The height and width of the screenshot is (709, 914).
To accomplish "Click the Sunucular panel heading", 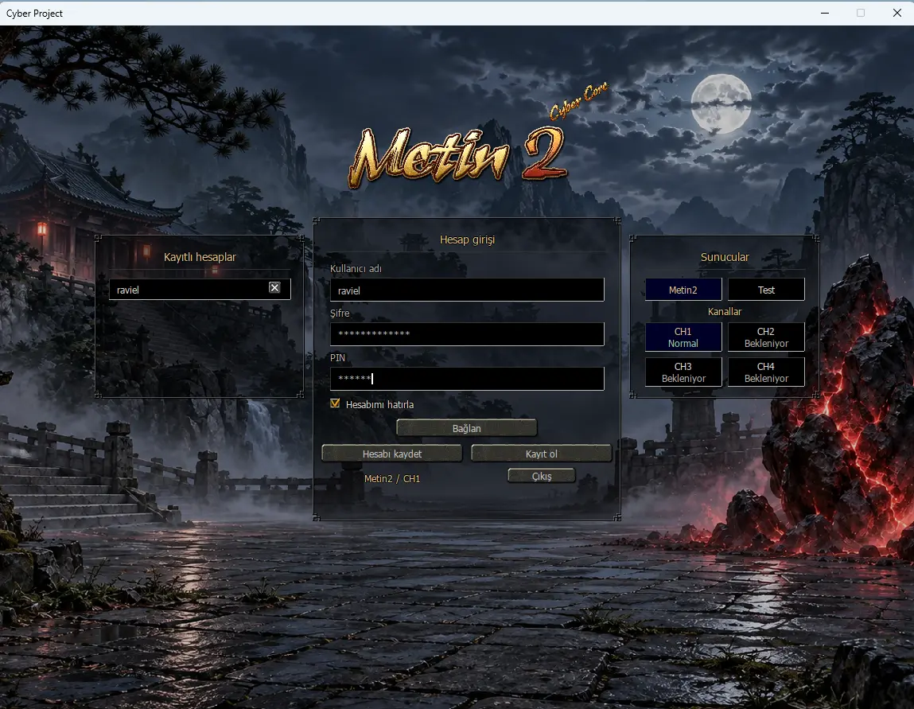I will [725, 257].
